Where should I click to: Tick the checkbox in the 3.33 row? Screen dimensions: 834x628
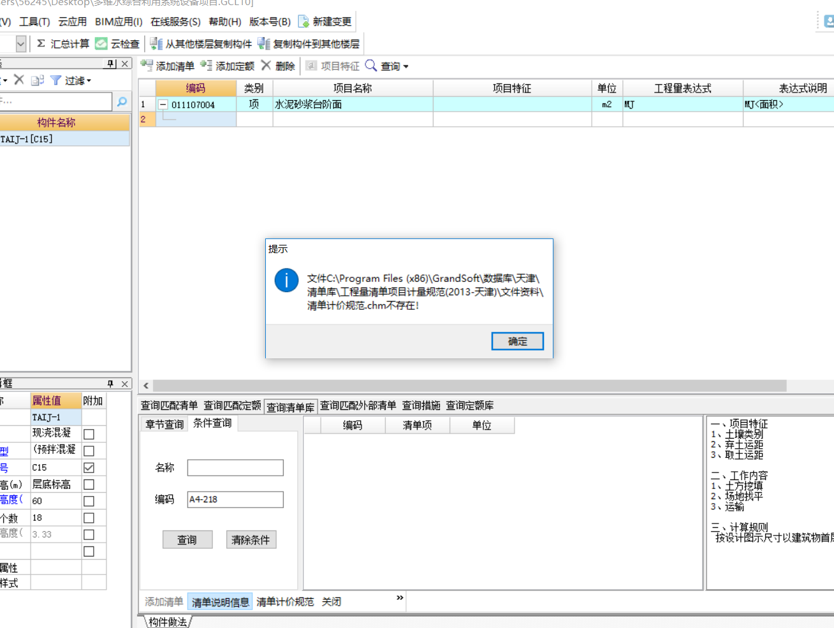89,534
